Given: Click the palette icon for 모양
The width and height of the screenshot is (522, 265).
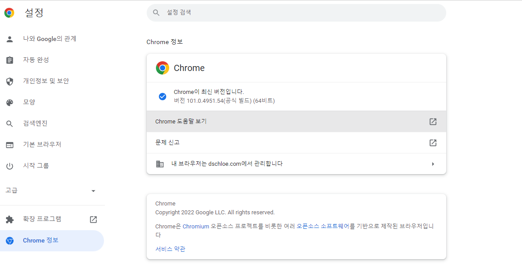Looking at the screenshot, I should 10,102.
